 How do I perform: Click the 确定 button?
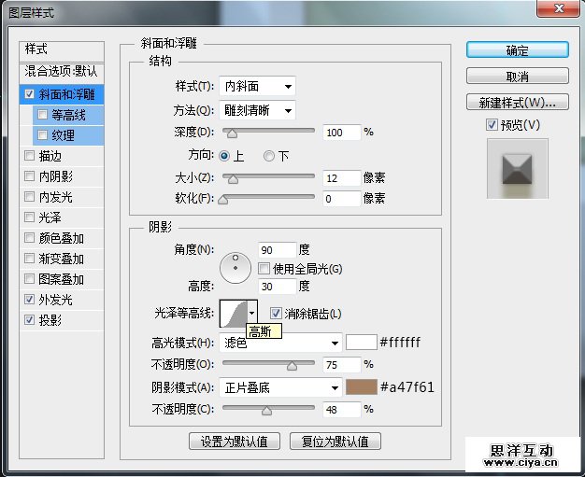pos(518,49)
